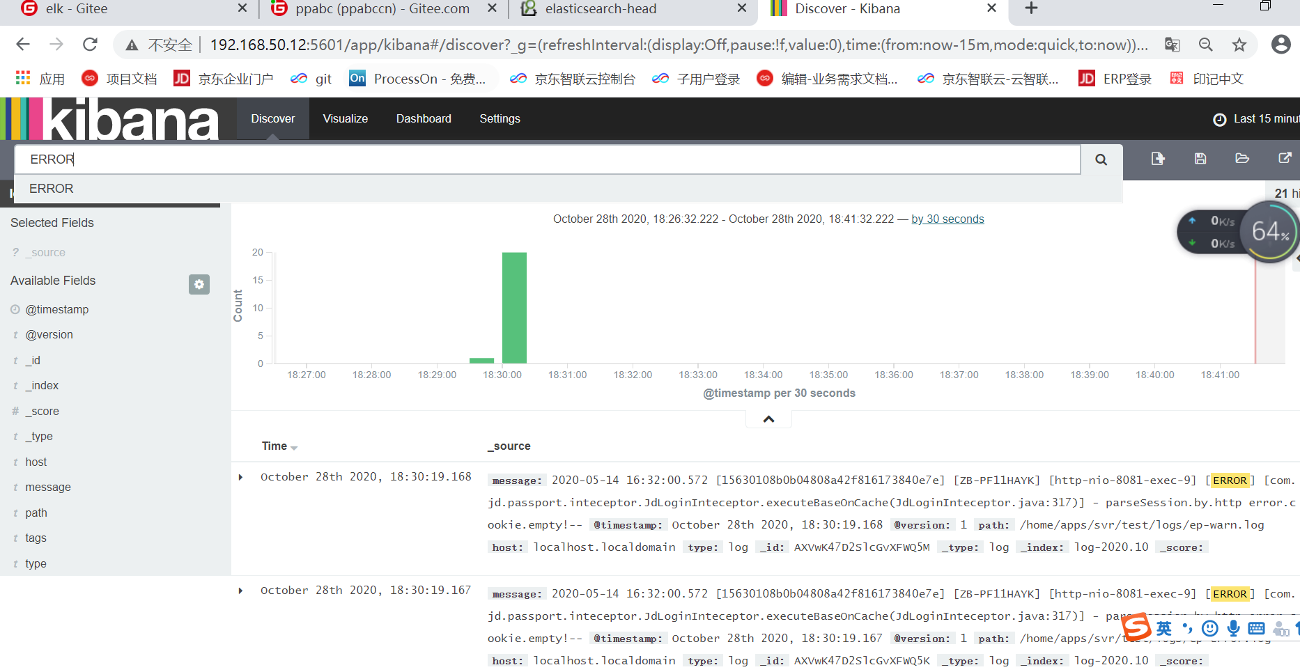Click the _source column header
Viewport: 1300px width, 672px height.
pyautogui.click(x=509, y=446)
